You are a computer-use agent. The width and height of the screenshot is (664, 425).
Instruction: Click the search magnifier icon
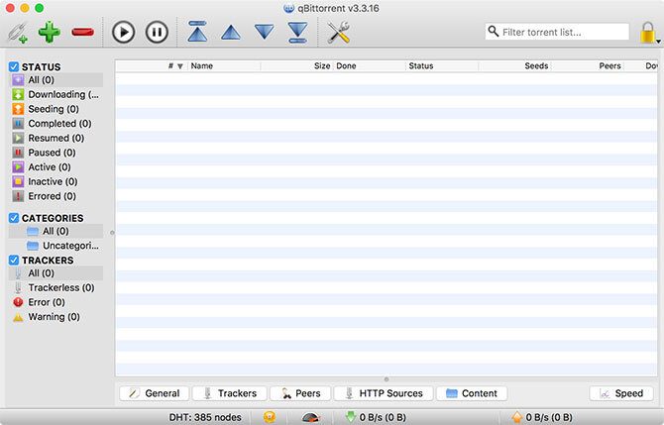click(493, 31)
